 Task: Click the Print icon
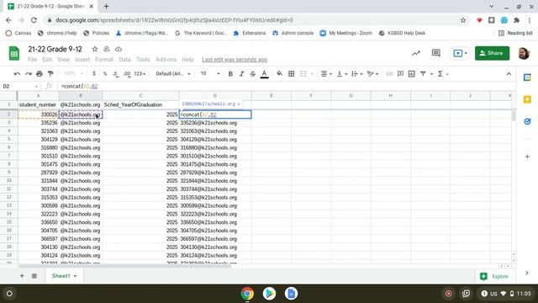tap(40, 74)
